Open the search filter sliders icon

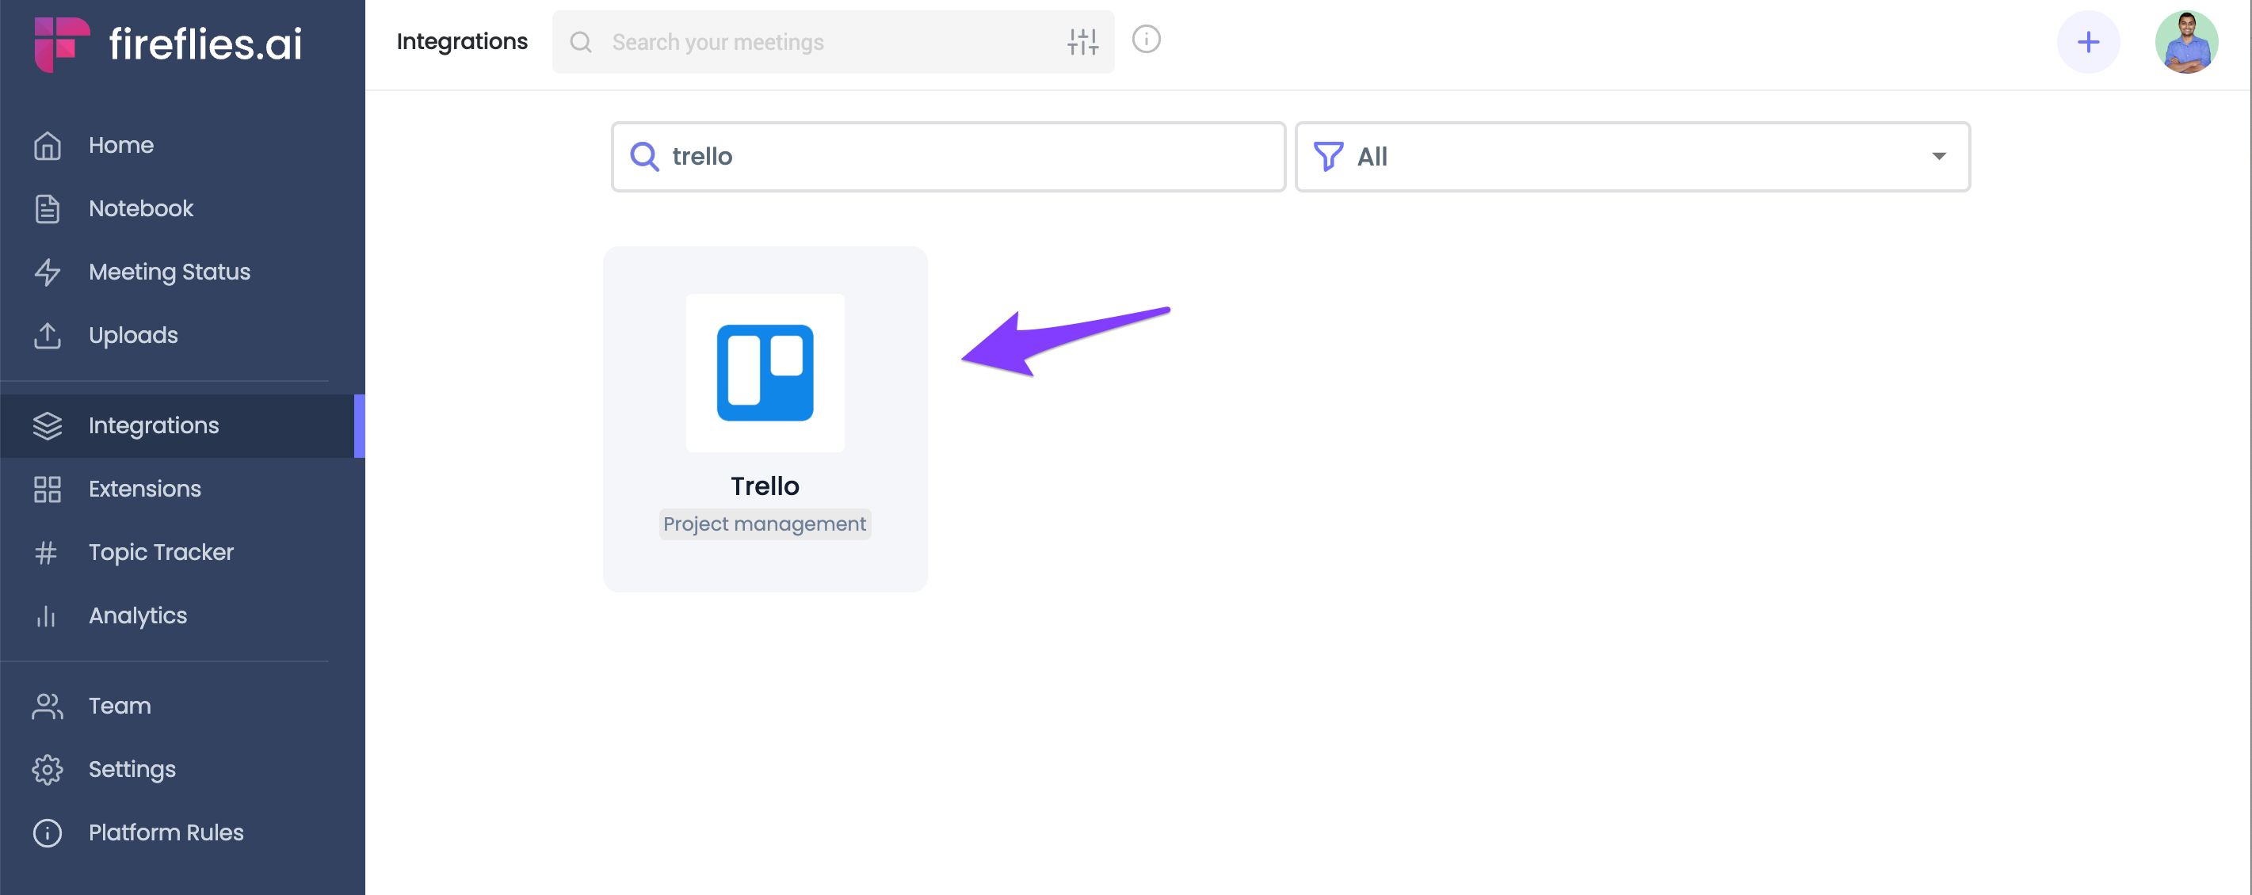click(x=1082, y=41)
